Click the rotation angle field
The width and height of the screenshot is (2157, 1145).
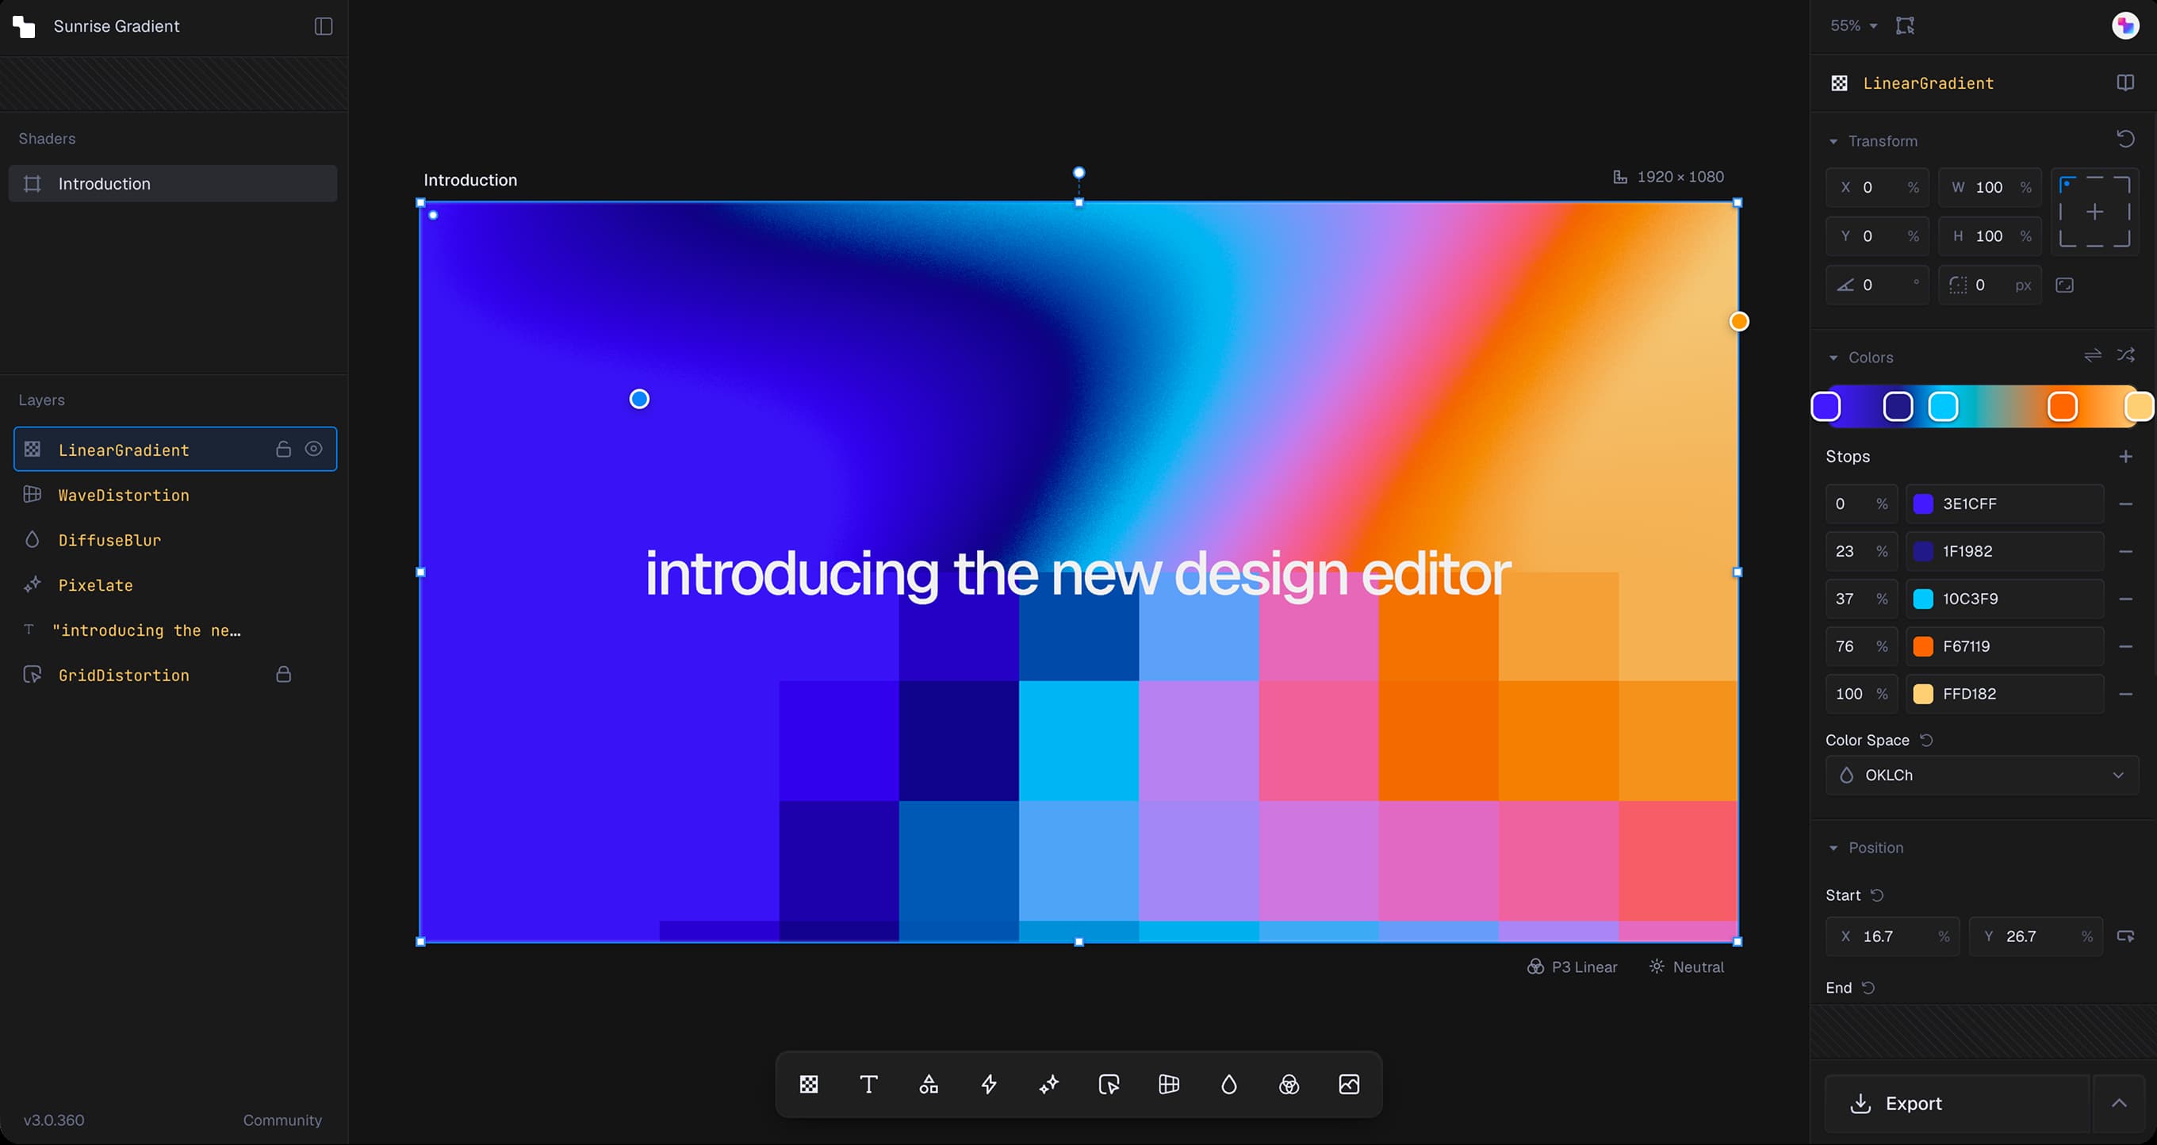click(1877, 285)
